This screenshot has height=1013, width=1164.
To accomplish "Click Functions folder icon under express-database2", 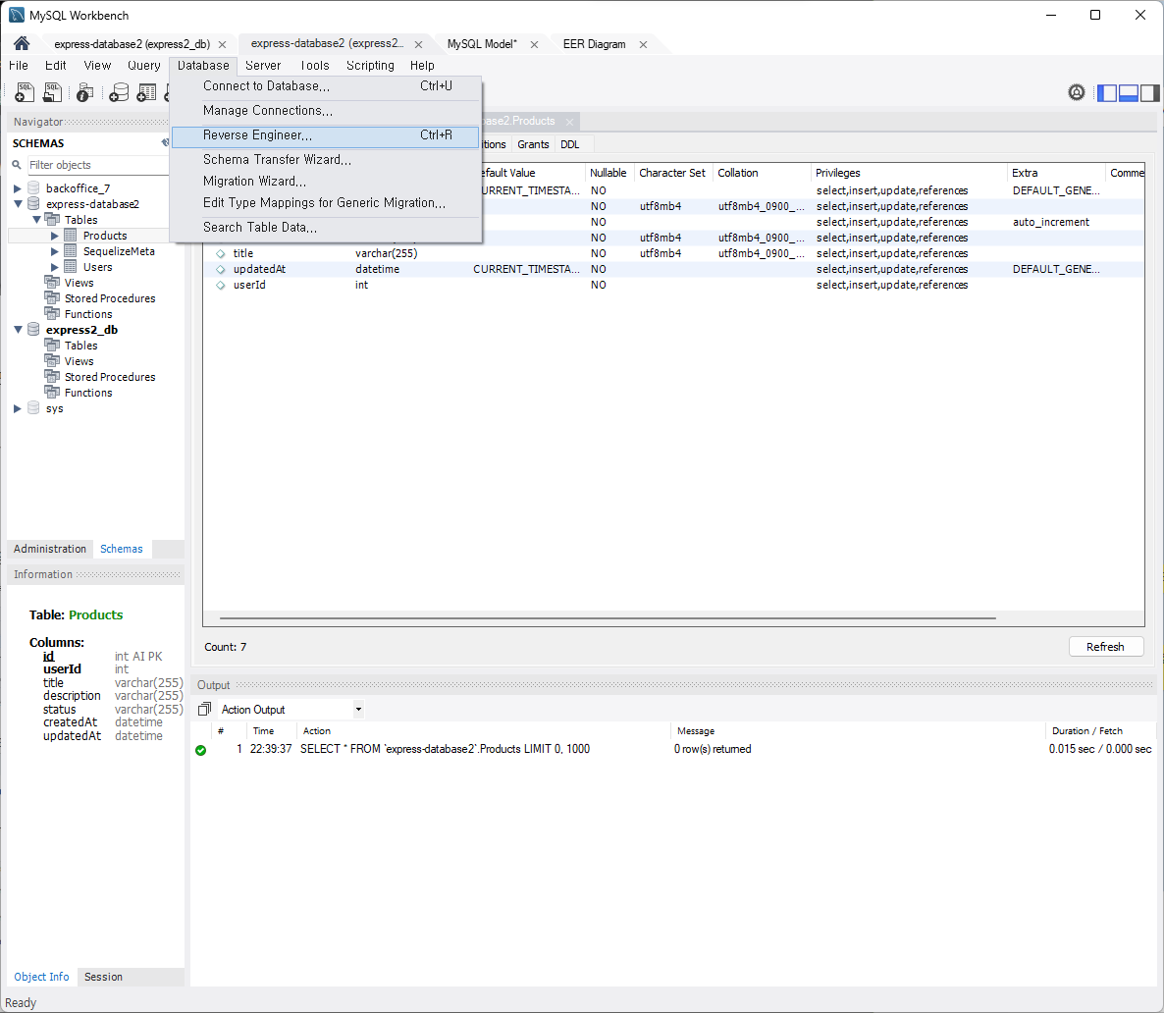I will [x=52, y=313].
